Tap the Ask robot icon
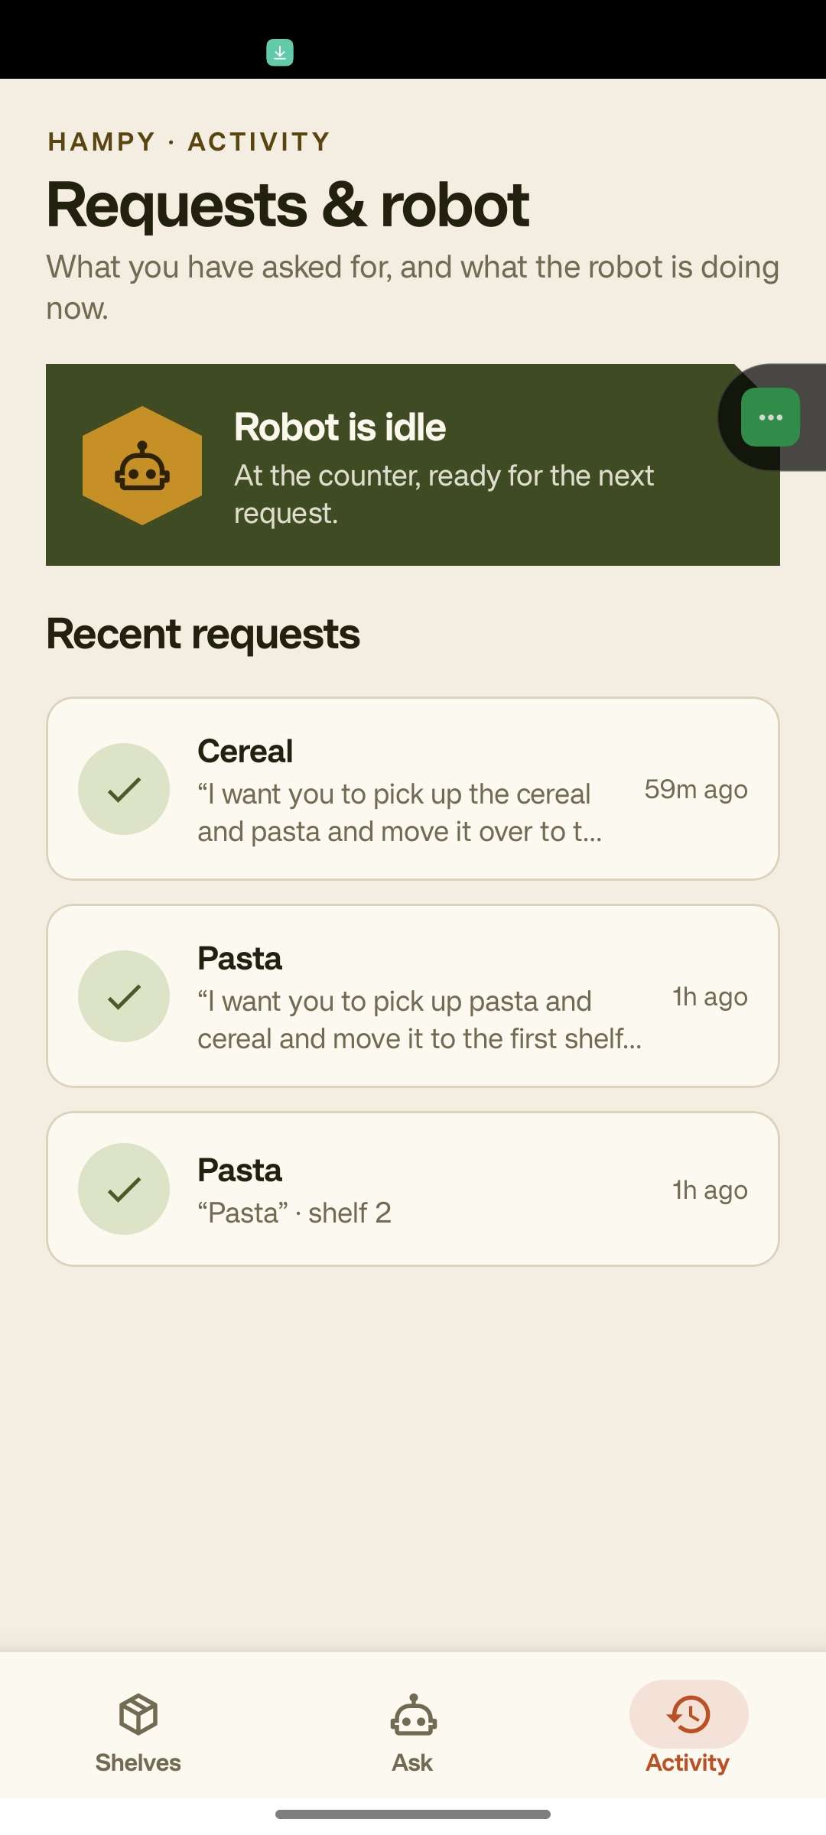 tap(413, 1714)
